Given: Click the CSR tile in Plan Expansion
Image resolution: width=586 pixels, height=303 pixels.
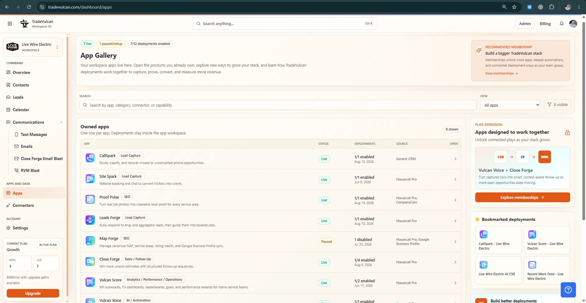Looking at the screenshot, I should [501, 157].
